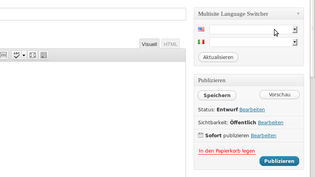Screen dimensions: 315x177
Task: Click the Öffentlich visibility text
Action: coord(243,122)
